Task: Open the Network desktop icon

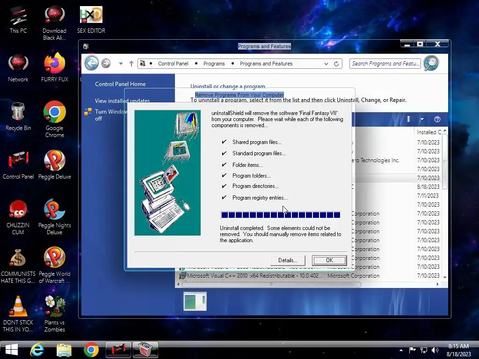Action: click(x=18, y=69)
